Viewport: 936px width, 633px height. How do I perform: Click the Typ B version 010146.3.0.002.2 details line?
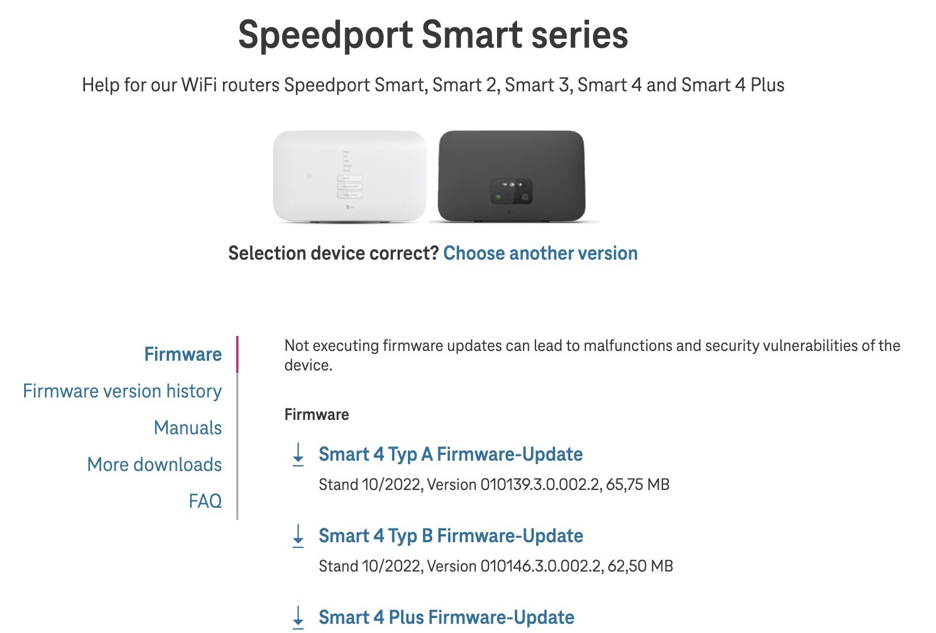tap(496, 566)
